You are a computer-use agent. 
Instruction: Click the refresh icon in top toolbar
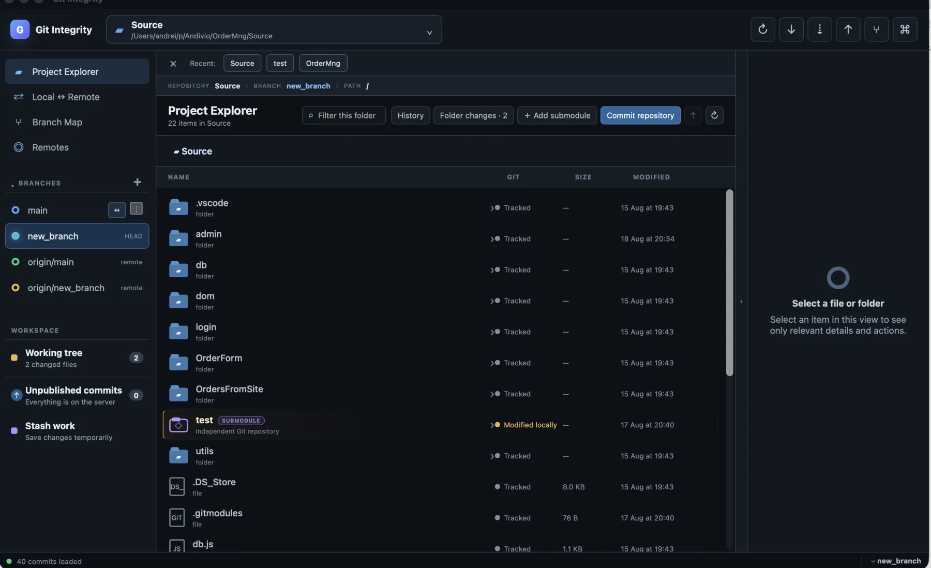pyautogui.click(x=762, y=29)
